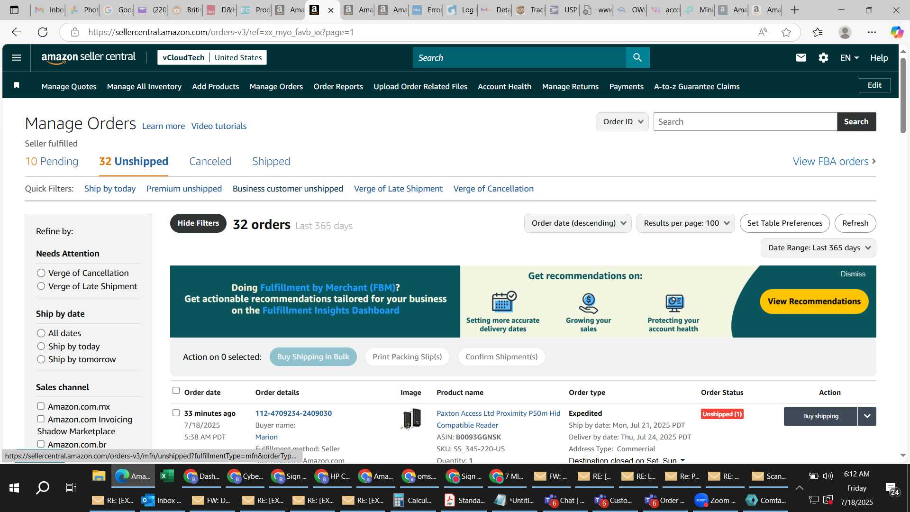Reload the page with refresh icon
The width and height of the screenshot is (910, 512).
pyautogui.click(x=43, y=32)
